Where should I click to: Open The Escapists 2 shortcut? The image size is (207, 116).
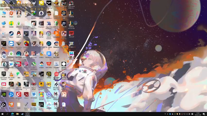pos(49,13)
